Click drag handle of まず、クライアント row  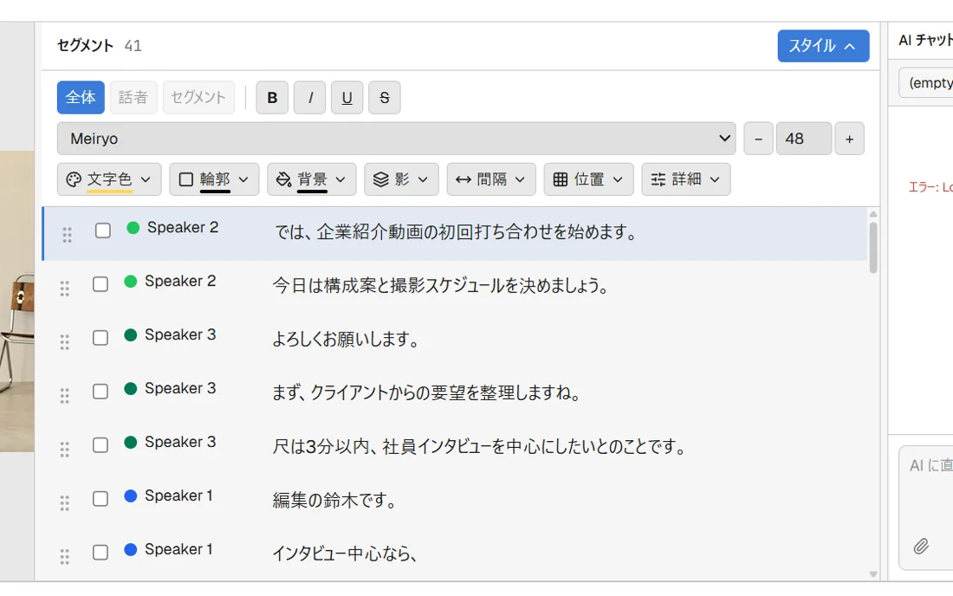pyautogui.click(x=64, y=396)
